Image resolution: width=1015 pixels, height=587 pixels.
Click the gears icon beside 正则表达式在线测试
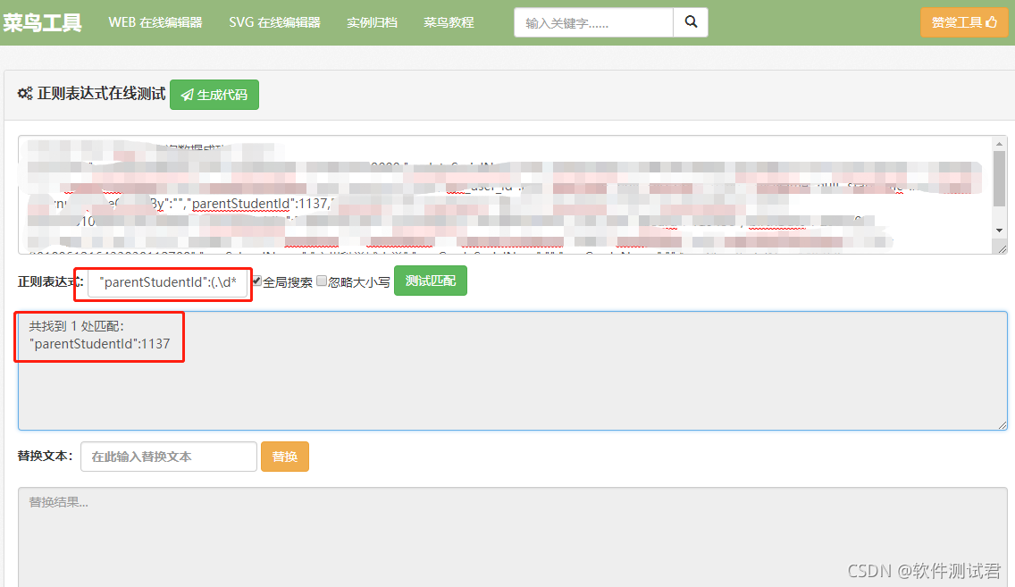[x=25, y=93]
